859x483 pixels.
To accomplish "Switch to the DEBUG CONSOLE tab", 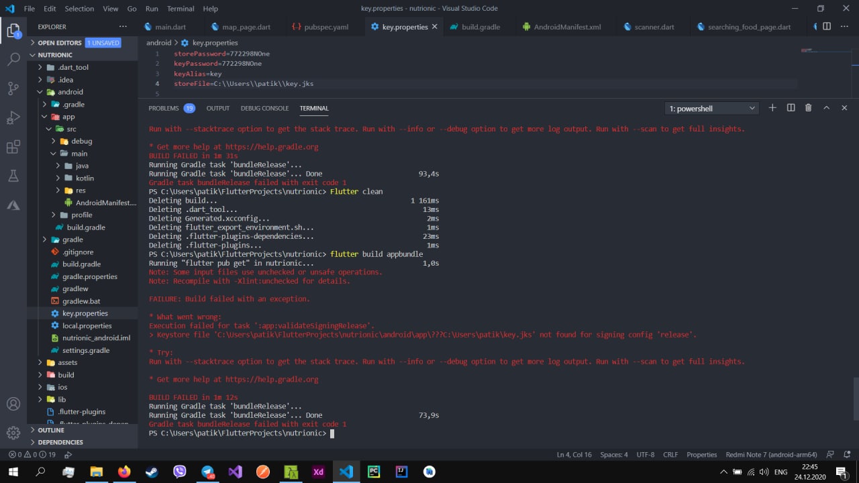I will (x=264, y=108).
